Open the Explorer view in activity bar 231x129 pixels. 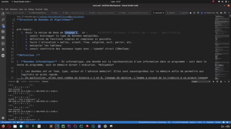(3, 14)
